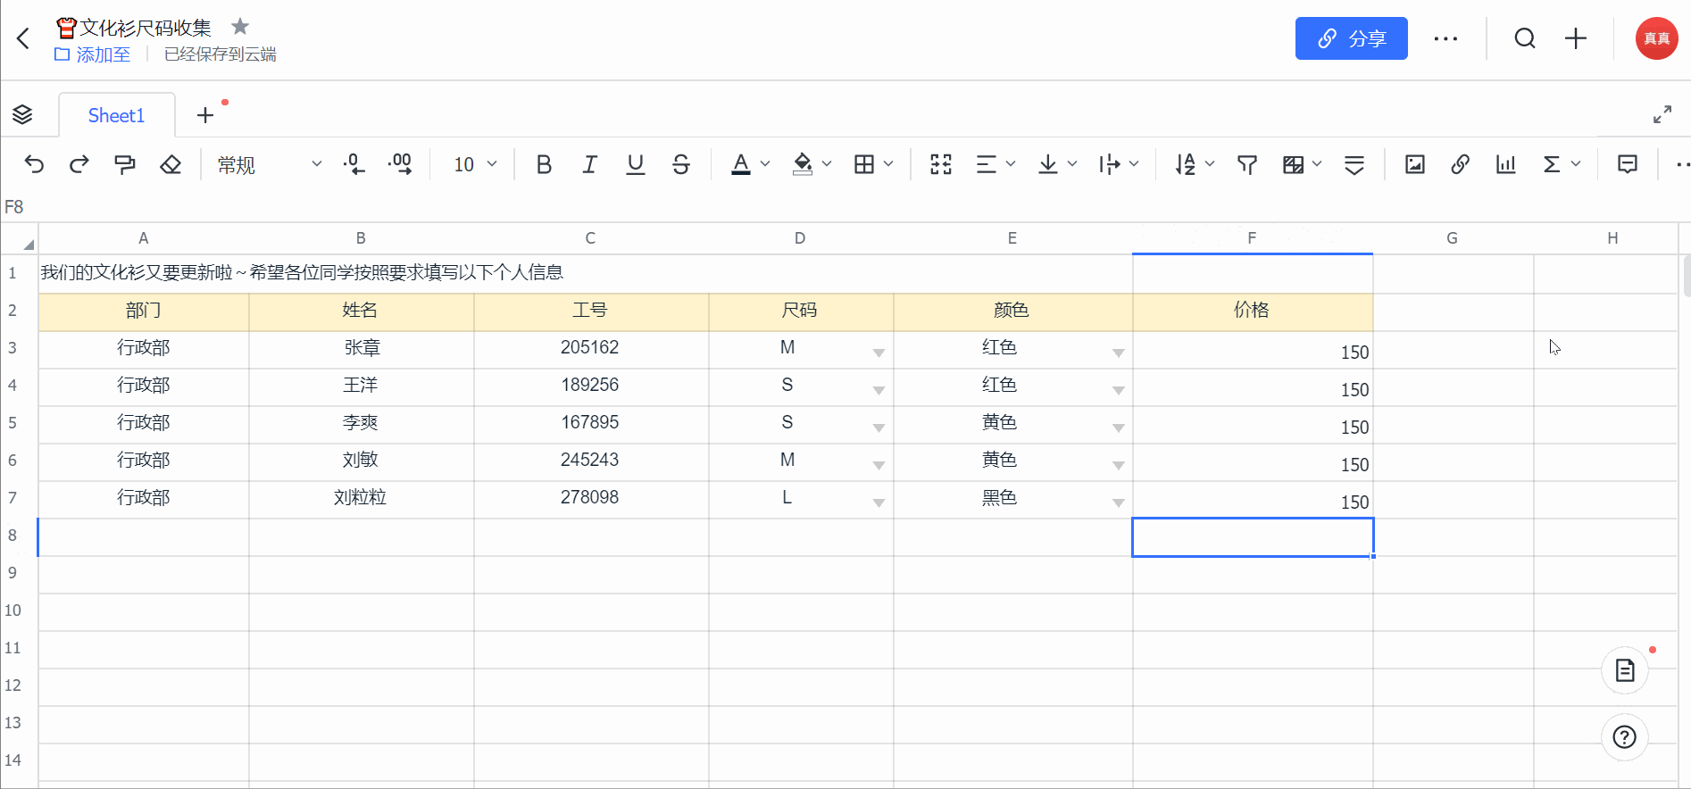Viewport: 1691px width, 789px height.
Task: Click the merge cells icon
Action: coord(941,164)
